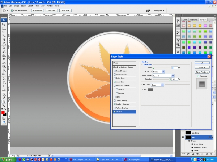Toggle Quick Mask mode icon

coord(4,118)
